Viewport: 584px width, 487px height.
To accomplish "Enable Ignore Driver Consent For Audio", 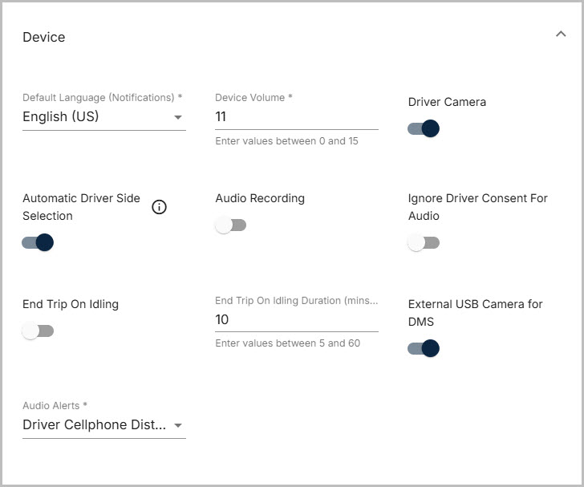I will (x=424, y=242).
